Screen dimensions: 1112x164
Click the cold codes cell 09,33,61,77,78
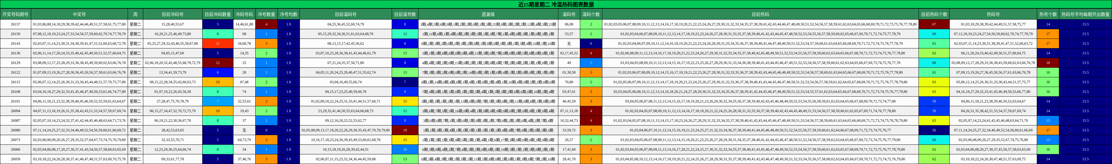[x=173, y=159]
